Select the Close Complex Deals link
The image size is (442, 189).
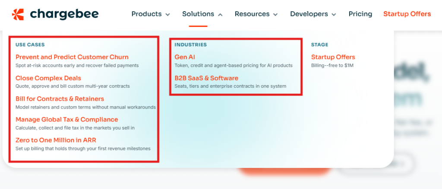tap(48, 78)
